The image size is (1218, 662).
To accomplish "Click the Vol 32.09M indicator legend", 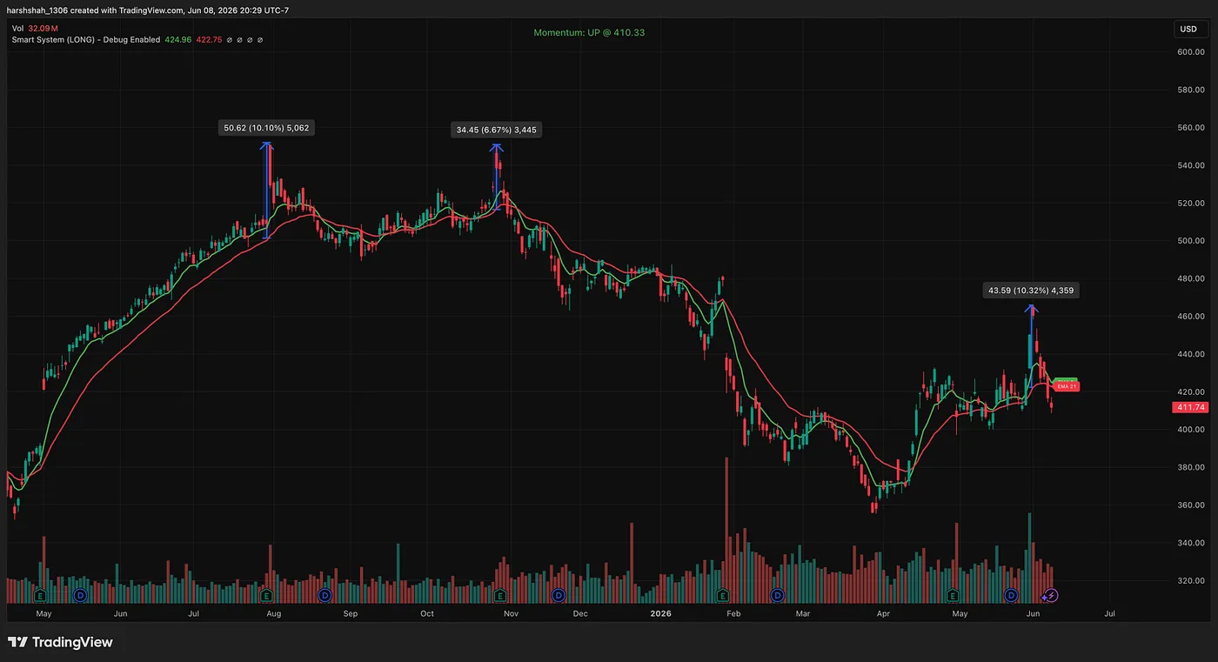I will (34, 28).
